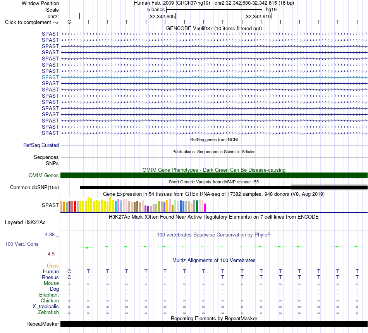Screen dimensions: 368x333
Task: Open Multiz Alignments of 100 Vertebrates title
Action: pos(214,260)
